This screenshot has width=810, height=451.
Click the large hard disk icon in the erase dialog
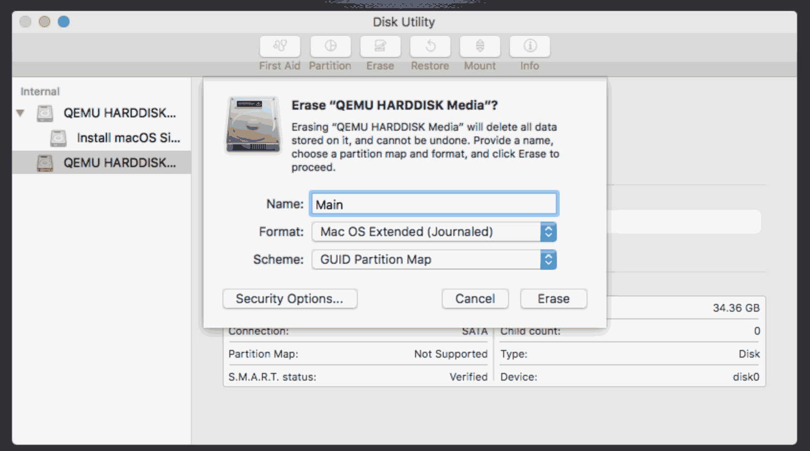coord(253,125)
